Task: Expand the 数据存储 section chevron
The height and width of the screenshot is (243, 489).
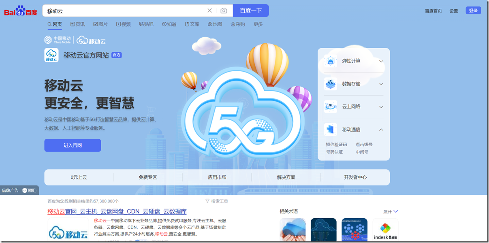Action: (381, 84)
